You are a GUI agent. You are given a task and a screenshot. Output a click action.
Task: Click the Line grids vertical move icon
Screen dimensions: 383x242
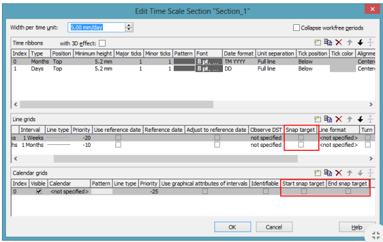point(371,119)
